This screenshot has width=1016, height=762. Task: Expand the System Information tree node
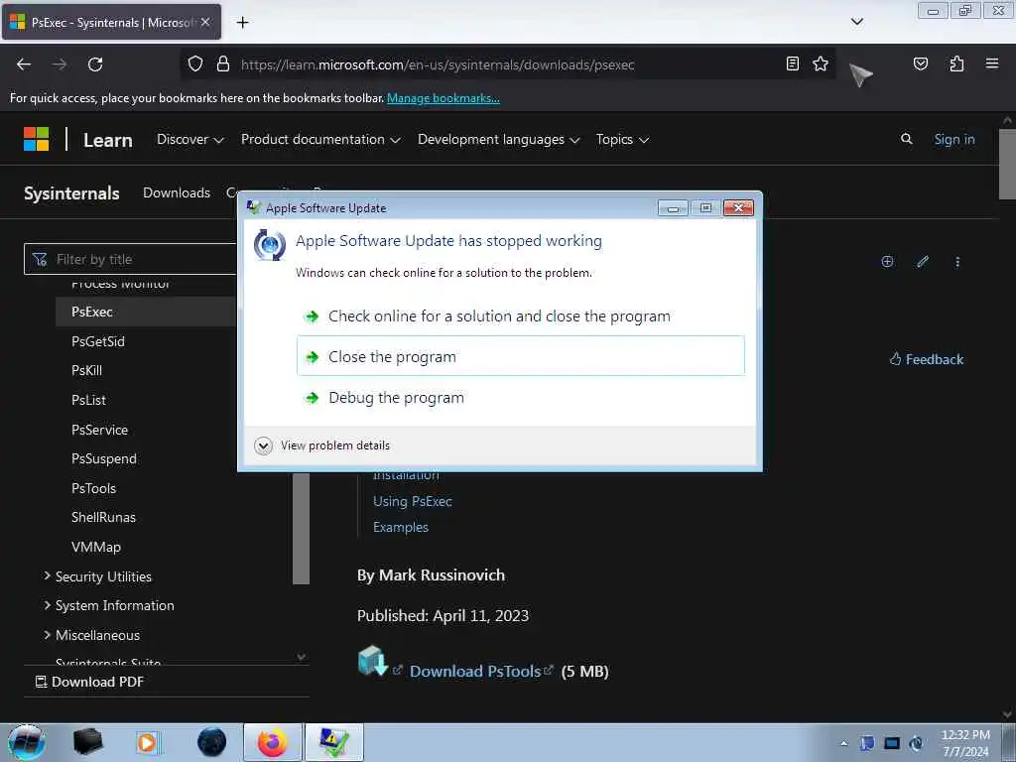click(47, 604)
